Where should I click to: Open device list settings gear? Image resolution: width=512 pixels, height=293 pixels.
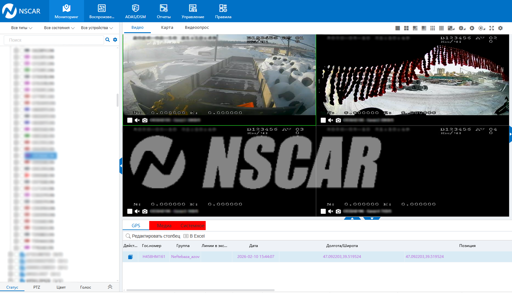point(115,40)
